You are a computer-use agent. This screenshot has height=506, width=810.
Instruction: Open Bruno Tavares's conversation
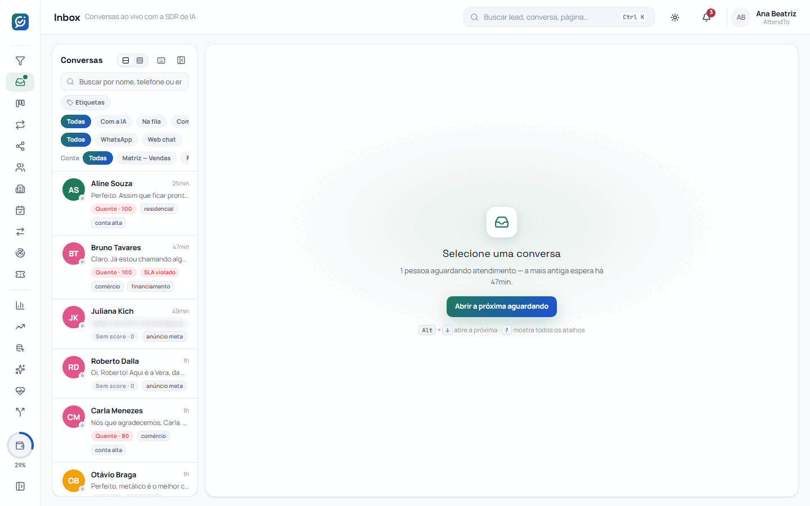[125, 267]
